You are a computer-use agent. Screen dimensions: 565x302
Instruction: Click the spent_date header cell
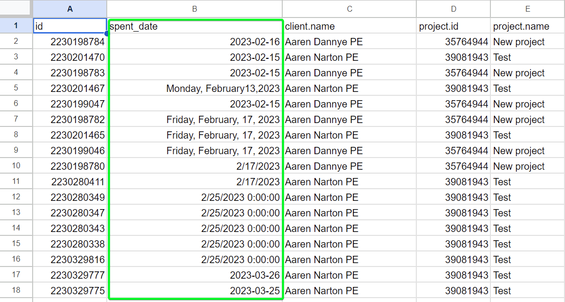point(195,27)
